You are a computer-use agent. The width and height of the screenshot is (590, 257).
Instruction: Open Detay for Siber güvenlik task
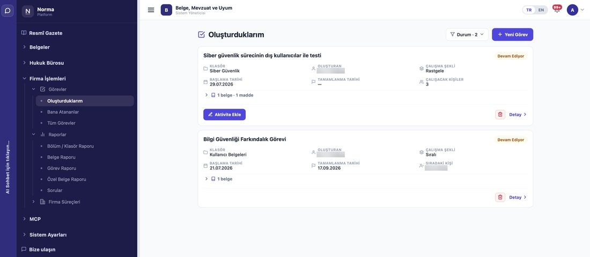[518, 115]
